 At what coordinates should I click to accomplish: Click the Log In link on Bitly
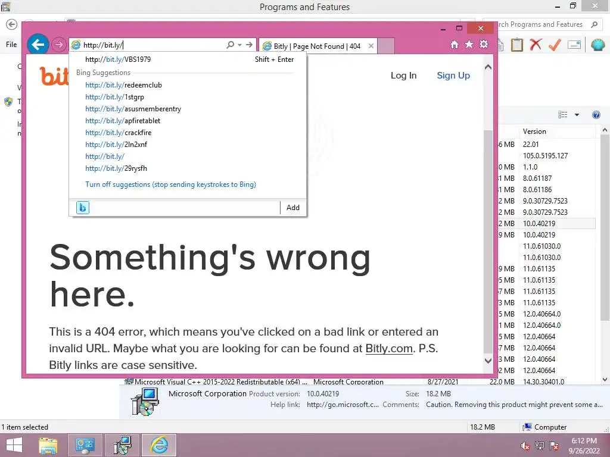403,76
